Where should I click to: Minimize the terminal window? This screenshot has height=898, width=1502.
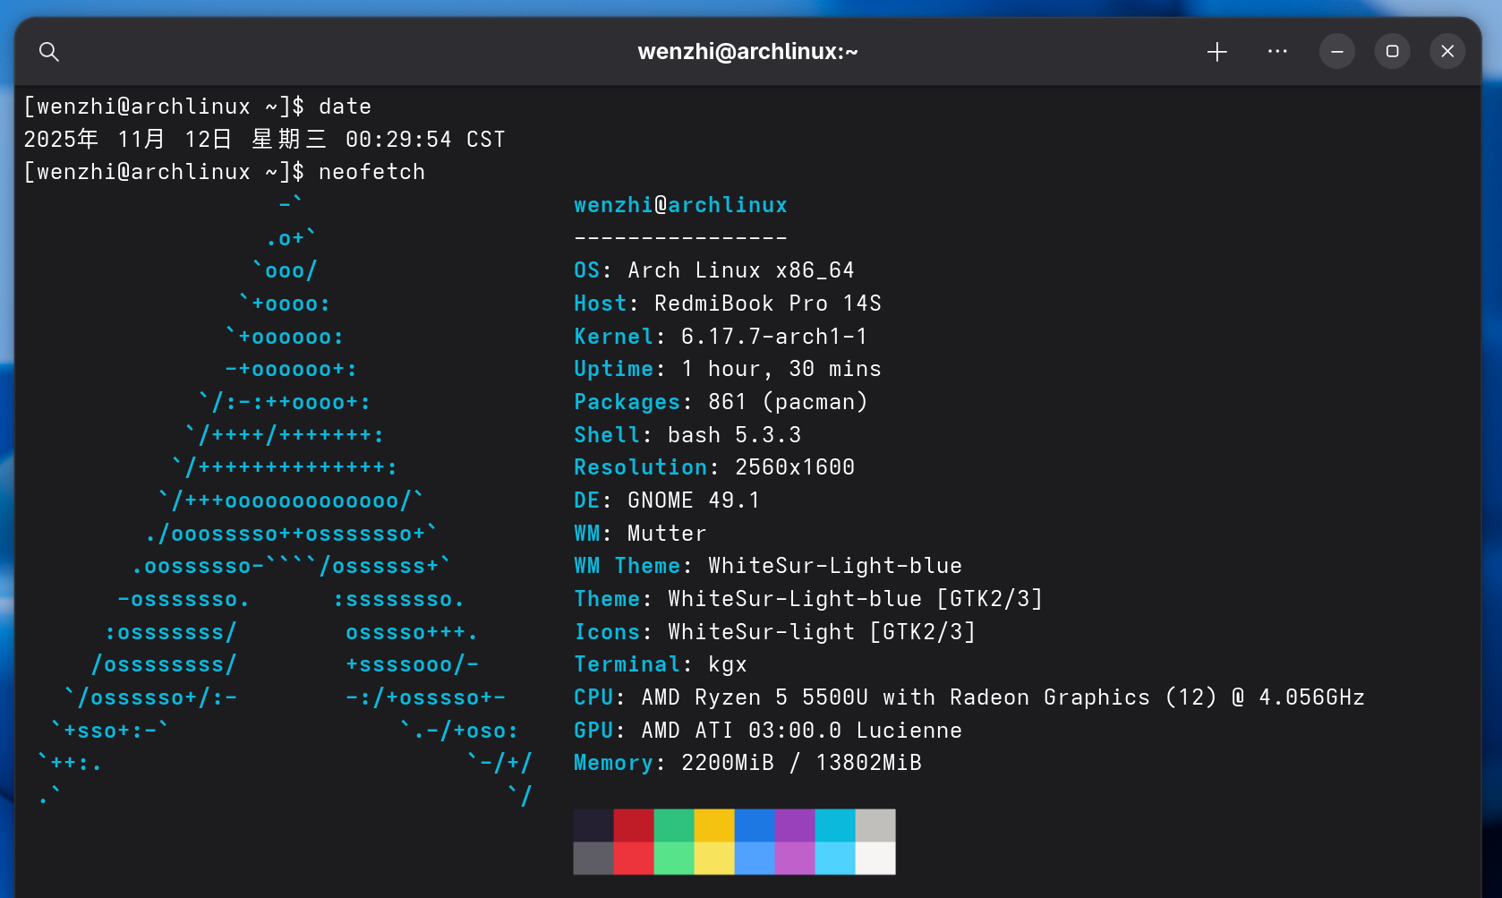tap(1336, 52)
